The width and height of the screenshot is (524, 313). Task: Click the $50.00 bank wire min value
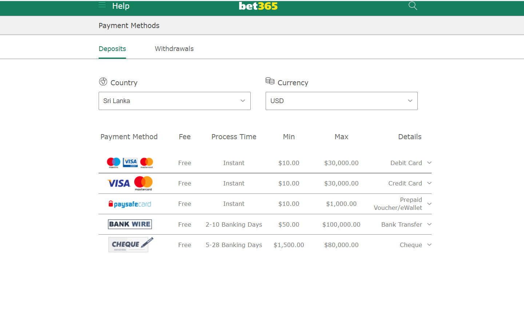click(x=289, y=224)
